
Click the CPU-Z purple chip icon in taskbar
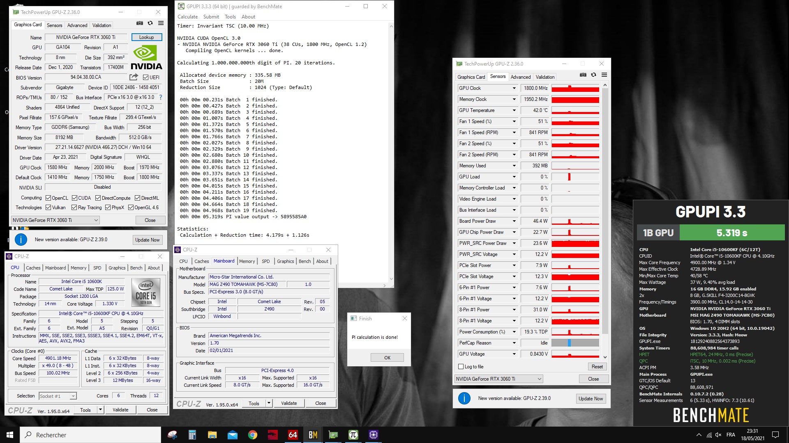pos(374,435)
